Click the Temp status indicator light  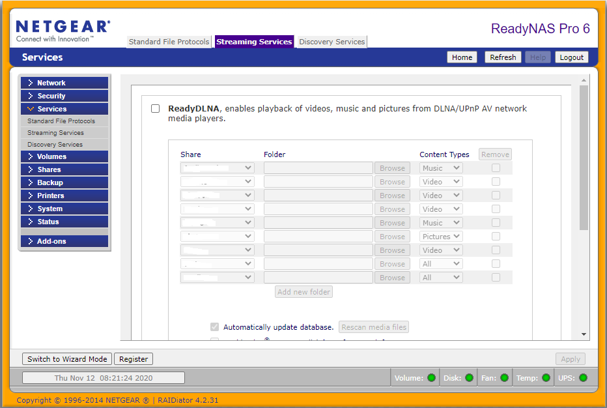546,378
